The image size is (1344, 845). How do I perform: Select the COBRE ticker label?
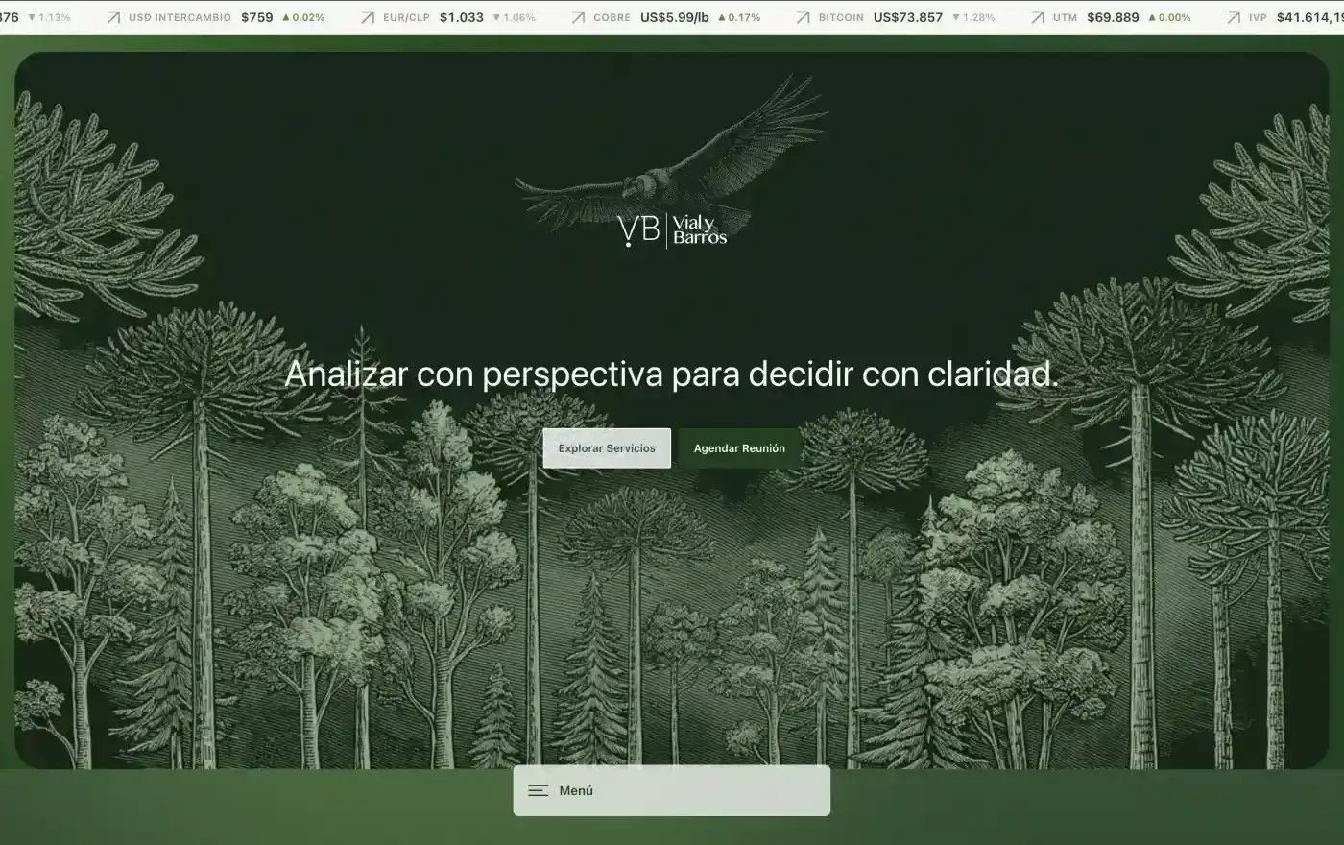click(612, 17)
